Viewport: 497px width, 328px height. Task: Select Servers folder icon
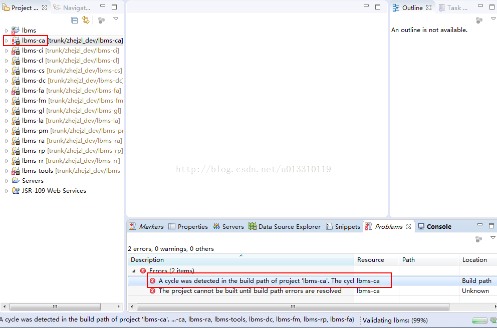tap(16, 180)
